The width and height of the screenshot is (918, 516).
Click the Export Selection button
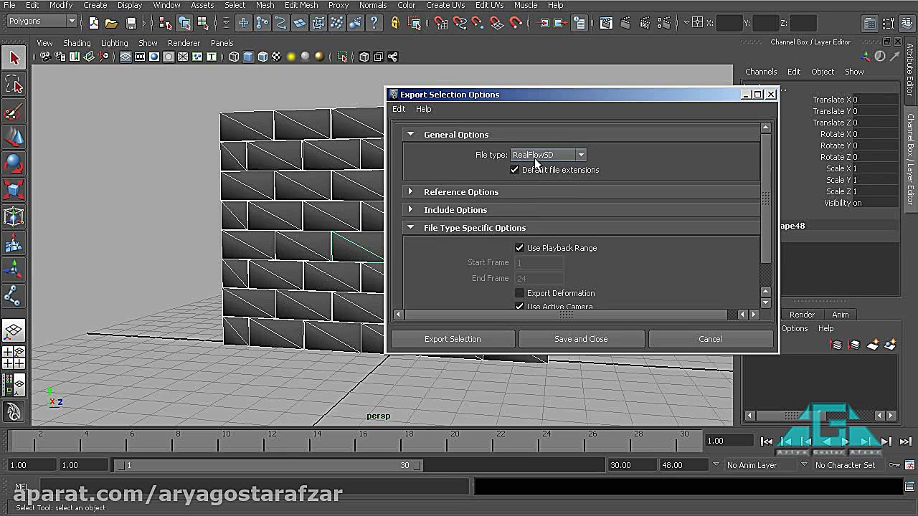point(453,338)
